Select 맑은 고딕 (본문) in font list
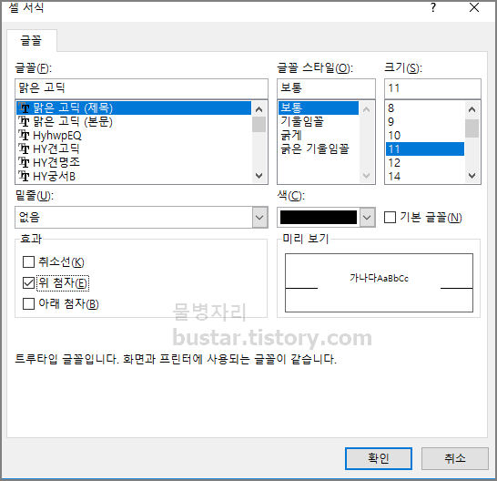 pyautogui.click(x=134, y=121)
